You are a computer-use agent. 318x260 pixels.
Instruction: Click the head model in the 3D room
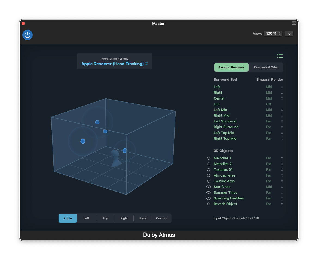click(115, 159)
